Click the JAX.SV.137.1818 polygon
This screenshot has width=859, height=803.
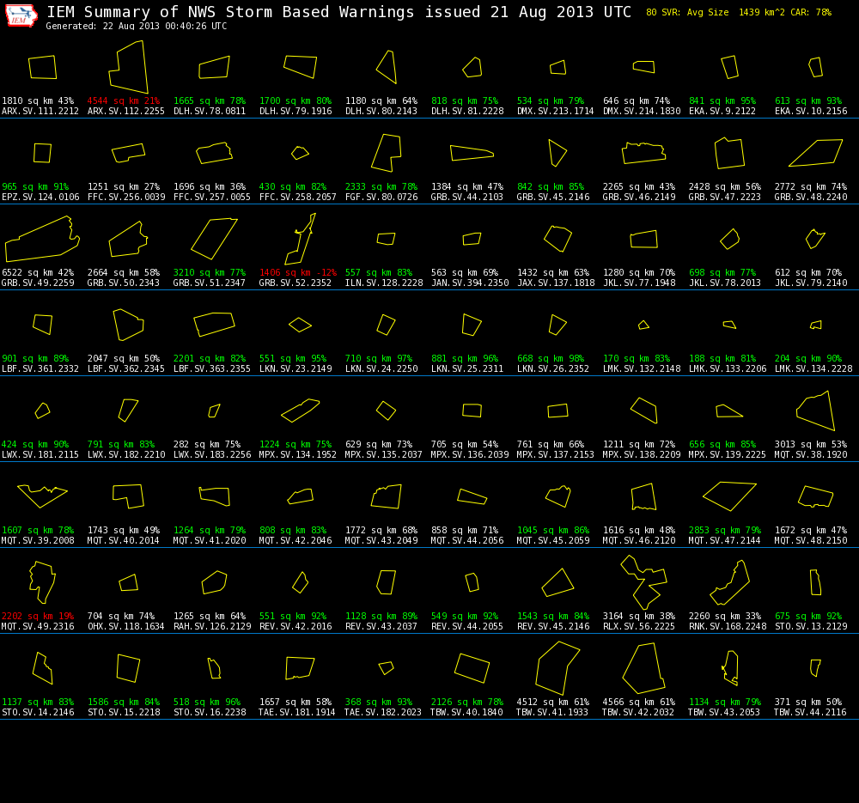(557, 239)
